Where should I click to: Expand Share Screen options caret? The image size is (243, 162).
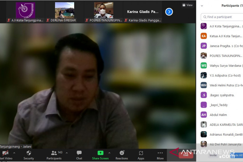coord(109,153)
